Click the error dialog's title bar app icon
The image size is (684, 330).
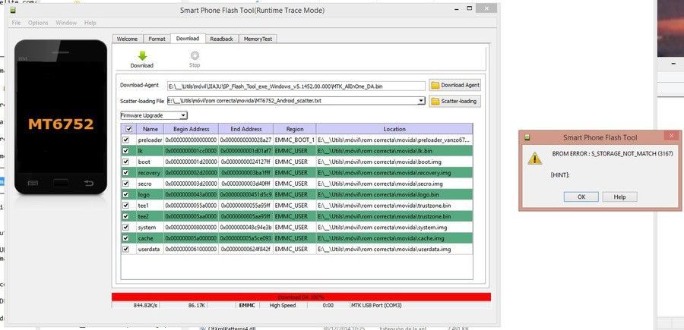[x=527, y=137]
